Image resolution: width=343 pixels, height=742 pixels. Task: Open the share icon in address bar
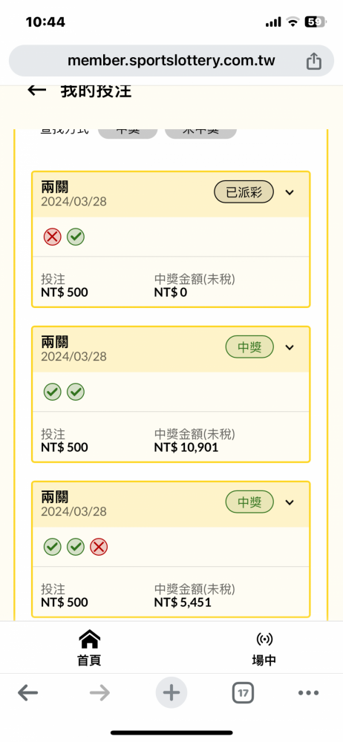[x=313, y=61]
